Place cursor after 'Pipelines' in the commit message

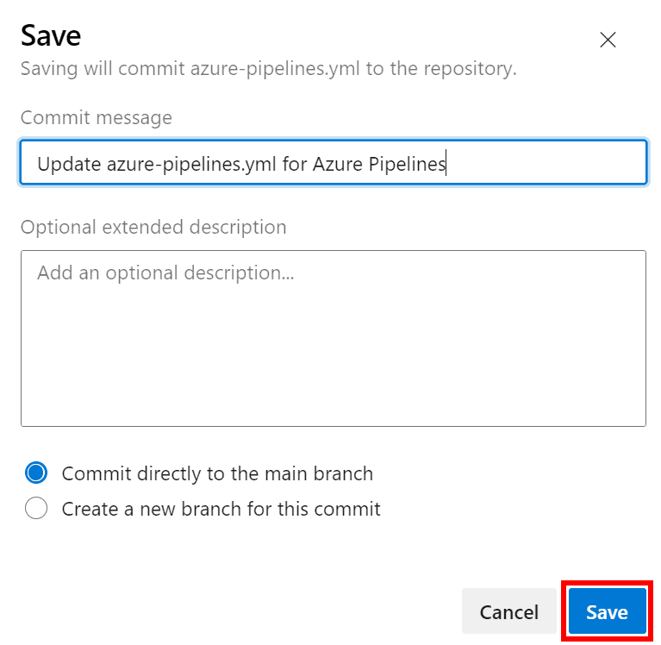click(x=446, y=163)
